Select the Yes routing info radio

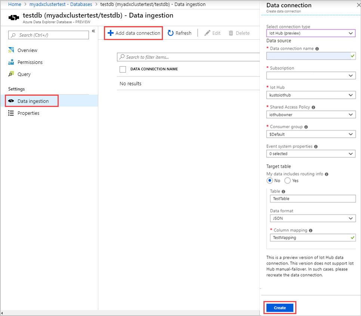tap(287, 181)
